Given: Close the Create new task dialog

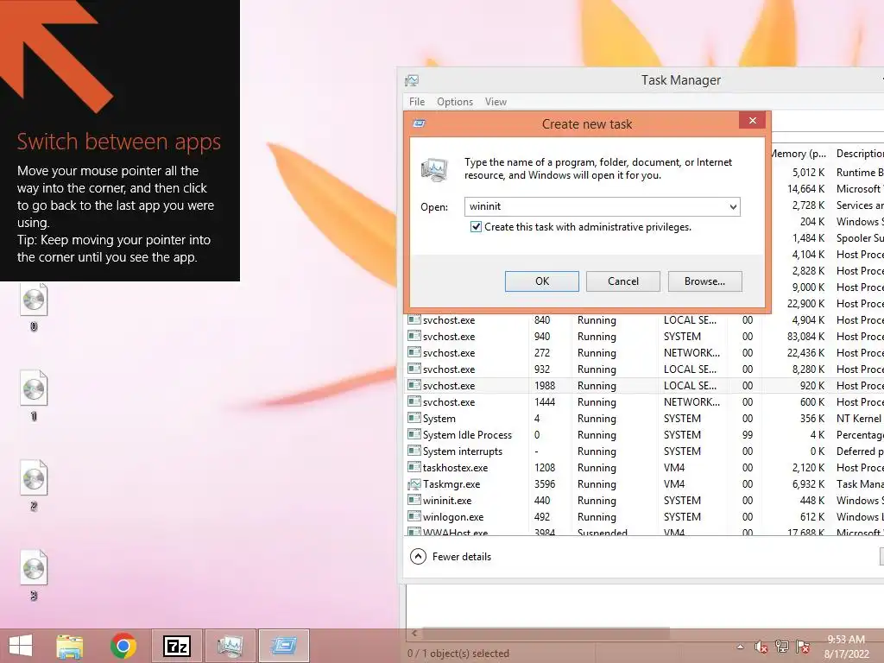Looking at the screenshot, I should (x=752, y=121).
